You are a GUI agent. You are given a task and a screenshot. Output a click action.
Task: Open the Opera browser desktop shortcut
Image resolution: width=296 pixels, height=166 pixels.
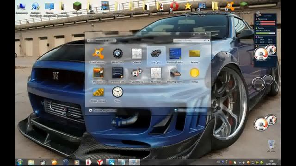coord(174,8)
